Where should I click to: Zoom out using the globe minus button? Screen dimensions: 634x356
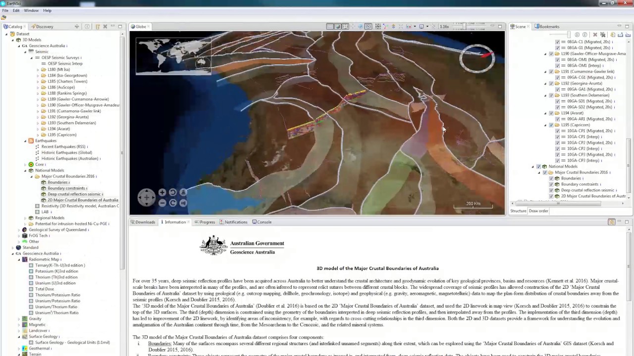point(162,203)
